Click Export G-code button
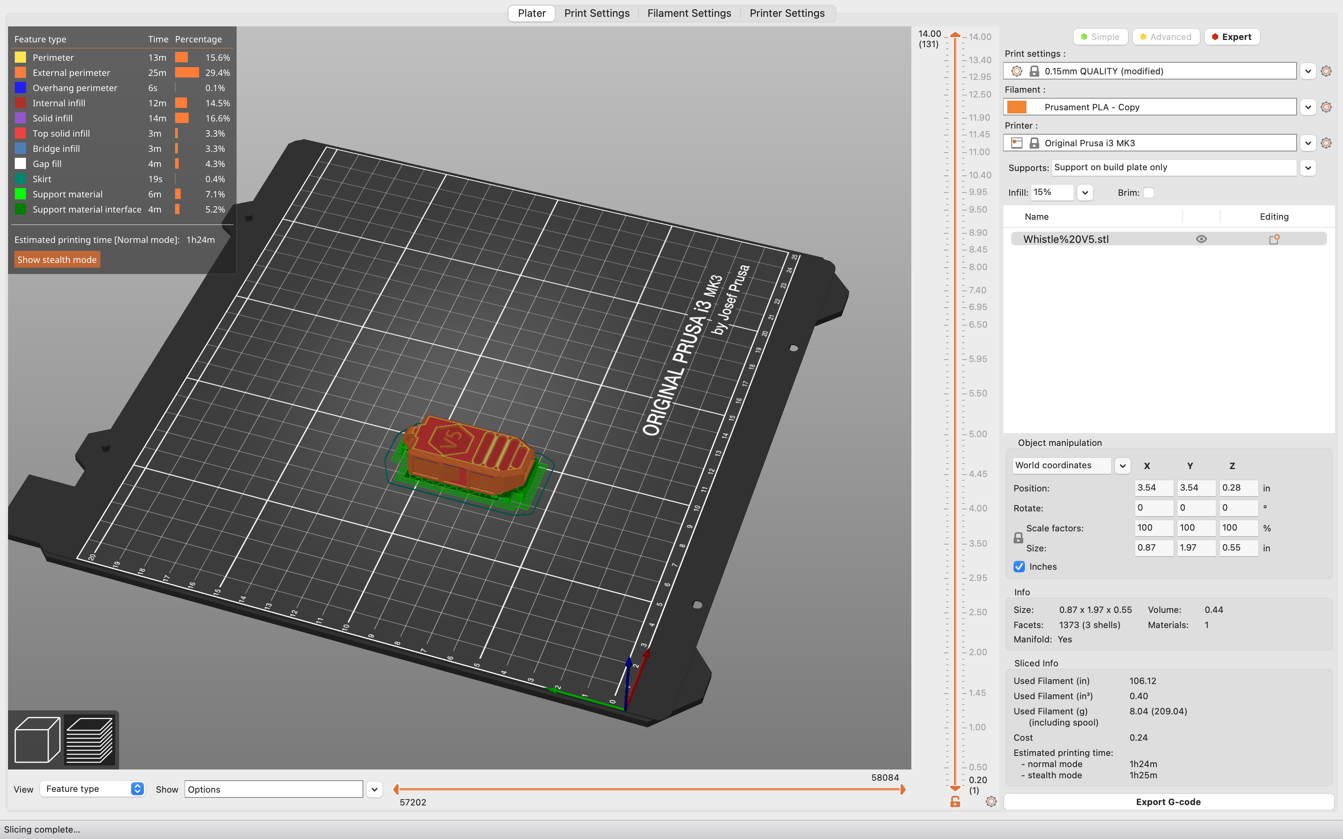The width and height of the screenshot is (1343, 839). click(x=1168, y=802)
